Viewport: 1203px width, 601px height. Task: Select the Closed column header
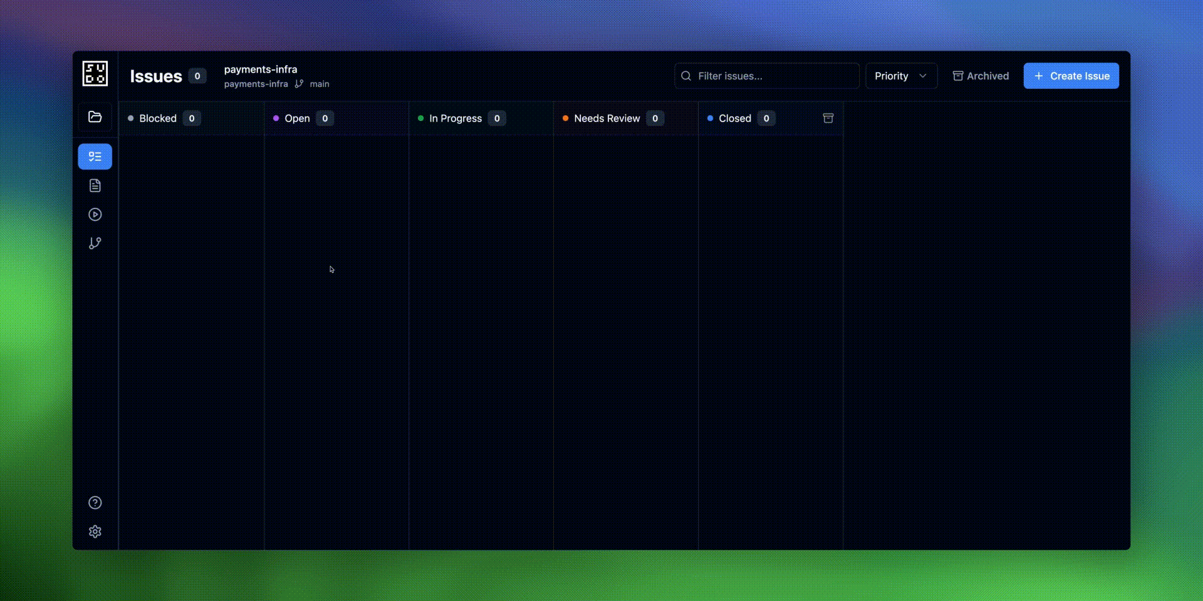pyautogui.click(x=735, y=118)
